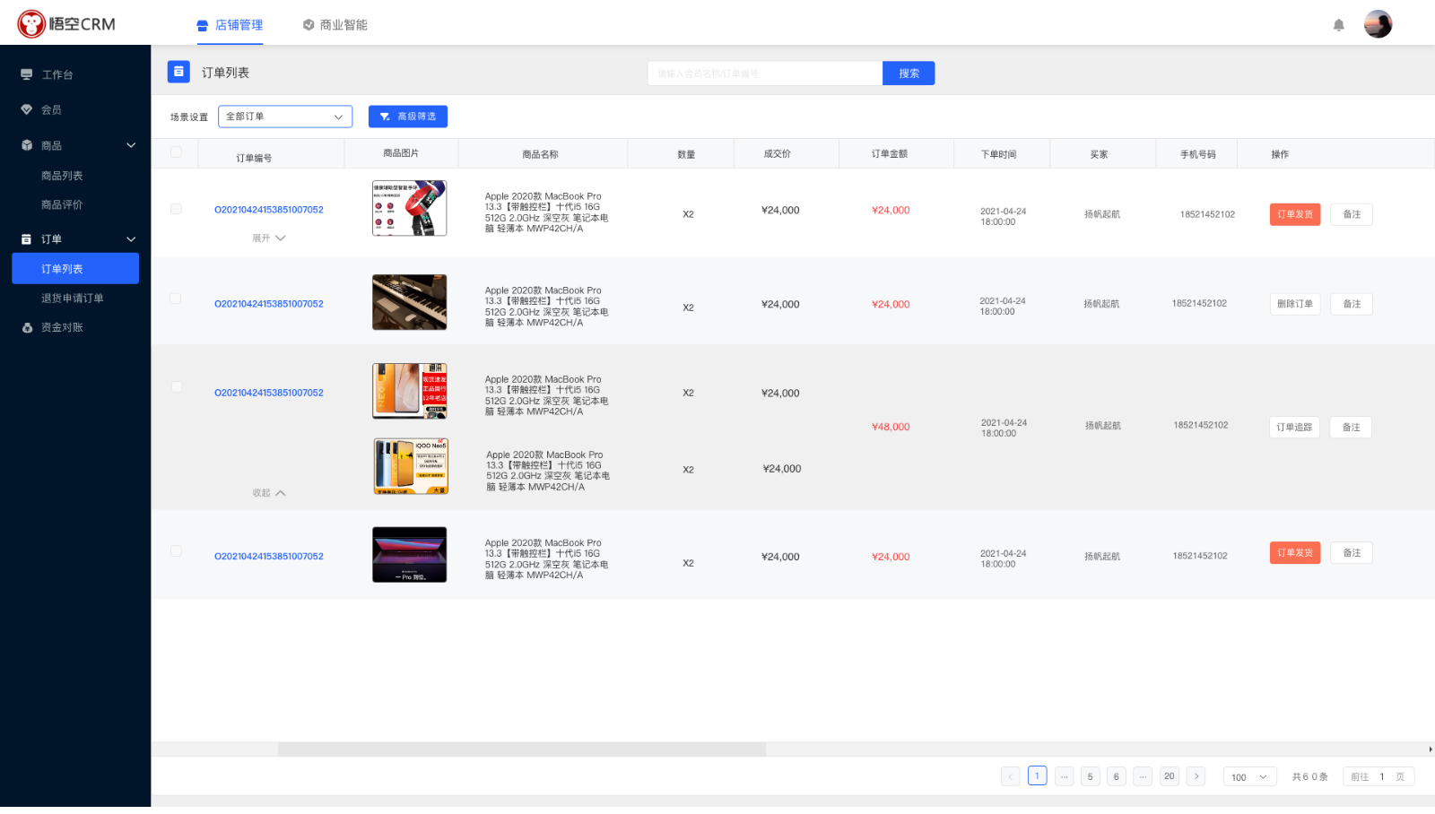Click the first pagination ellipsis
1435x814 pixels.
tap(1064, 776)
